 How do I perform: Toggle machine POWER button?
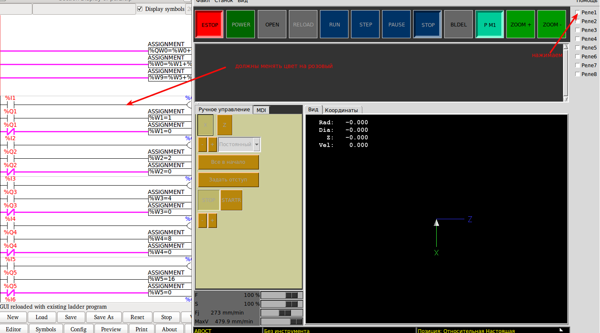[241, 25]
